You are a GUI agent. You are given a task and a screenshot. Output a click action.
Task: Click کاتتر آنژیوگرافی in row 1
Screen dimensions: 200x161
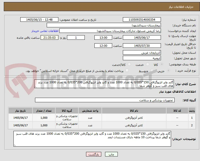pyautogui.click(x=134, y=118)
